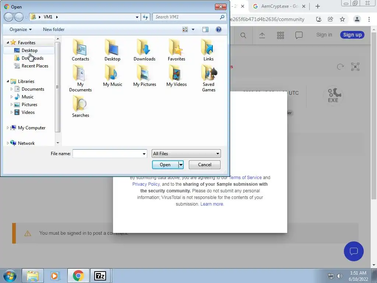This screenshot has height=283, width=377.
Task: Click the New folder button
Action: pos(54,29)
